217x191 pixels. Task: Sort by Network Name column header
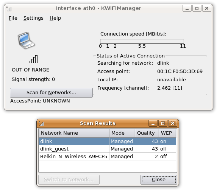coord(74,133)
